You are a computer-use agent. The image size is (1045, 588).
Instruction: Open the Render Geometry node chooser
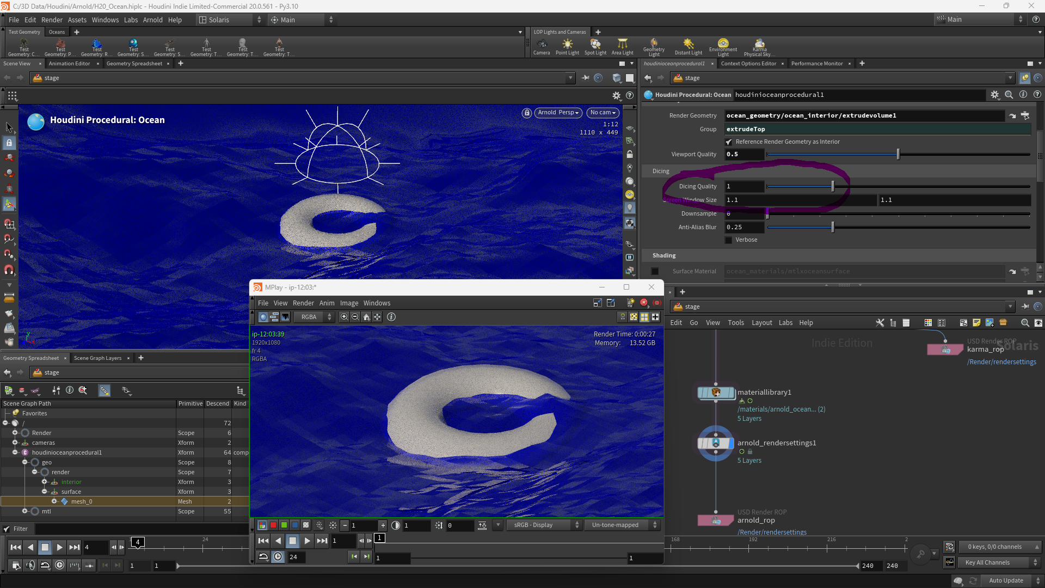tap(1025, 115)
